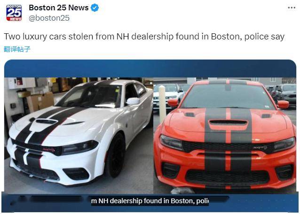This screenshot has height=214, width=300.
Task: Visit the @boston25 handle link
Action: tap(49, 18)
